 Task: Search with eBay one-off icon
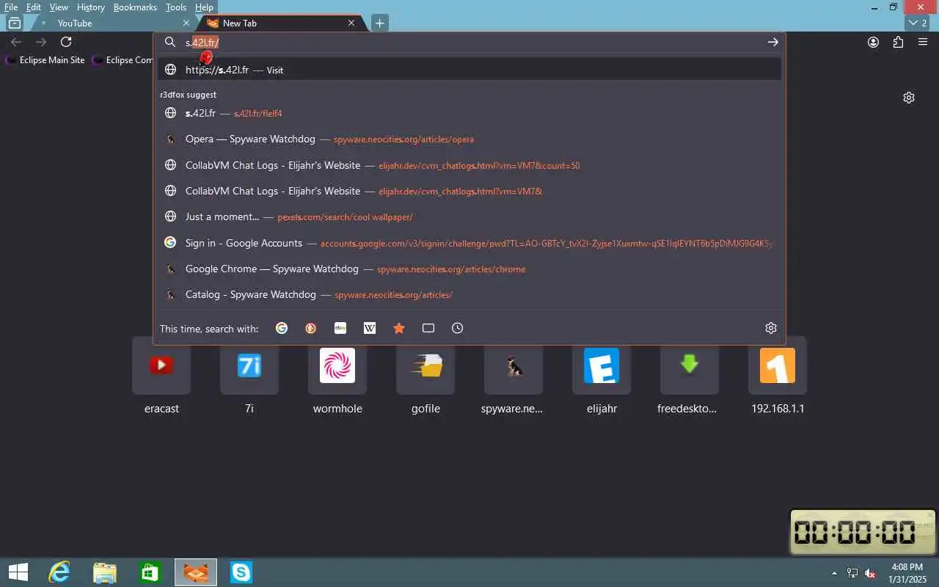(340, 328)
